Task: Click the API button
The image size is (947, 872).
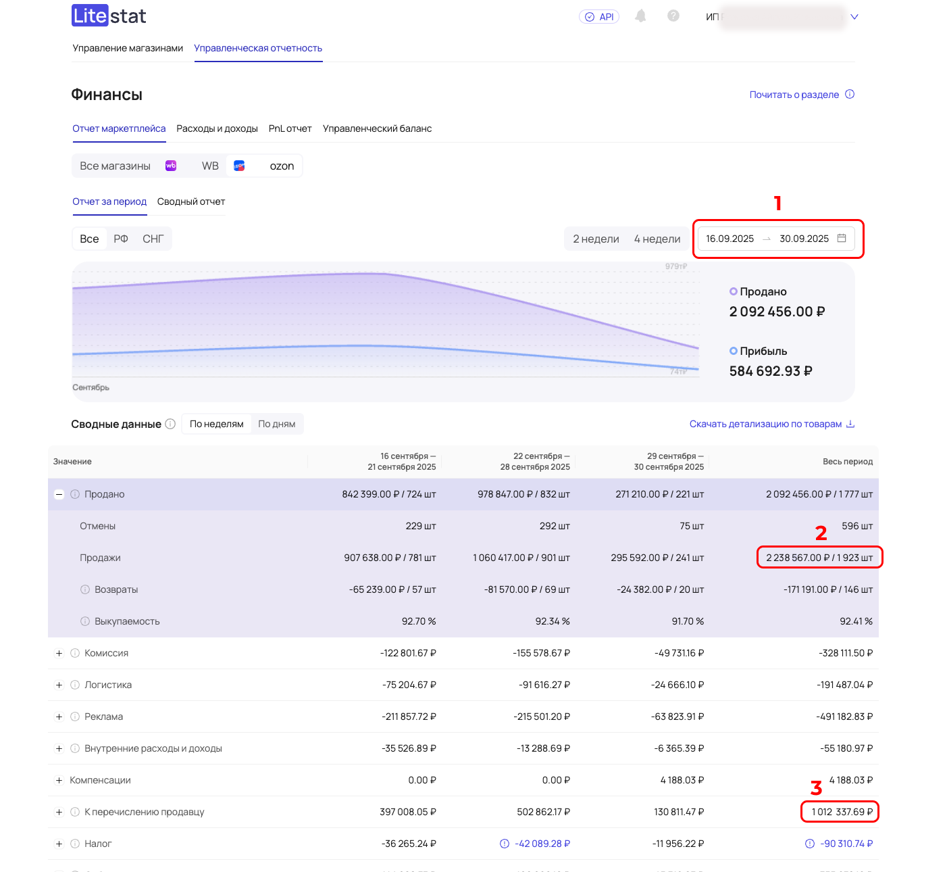Action: 599,17
